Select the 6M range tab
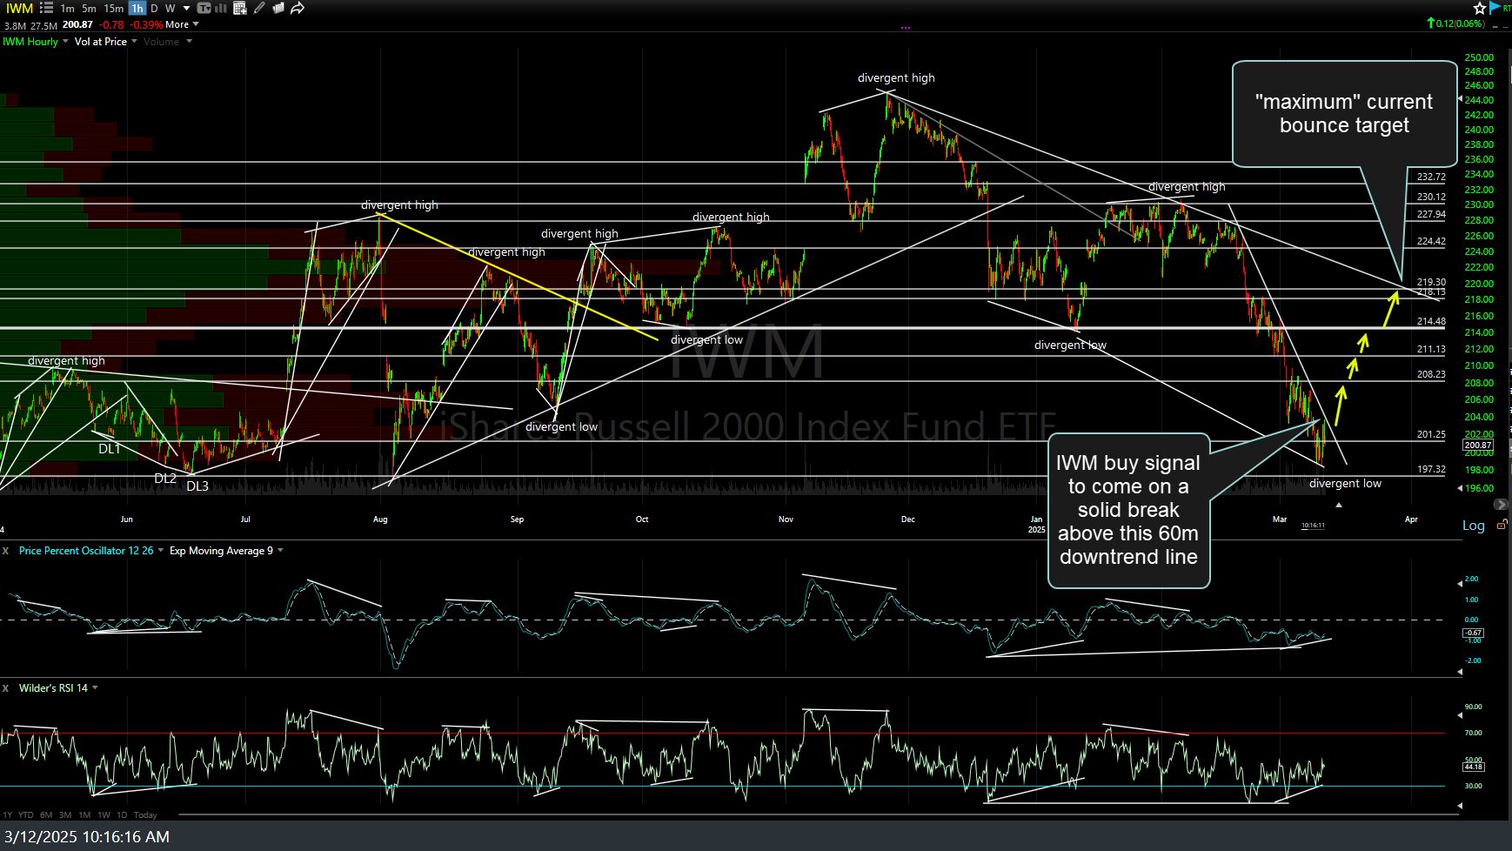This screenshot has height=851, width=1512. point(46,815)
